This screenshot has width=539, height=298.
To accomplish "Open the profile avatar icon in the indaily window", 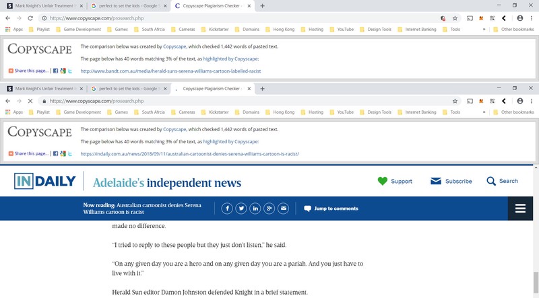I will [x=519, y=101].
